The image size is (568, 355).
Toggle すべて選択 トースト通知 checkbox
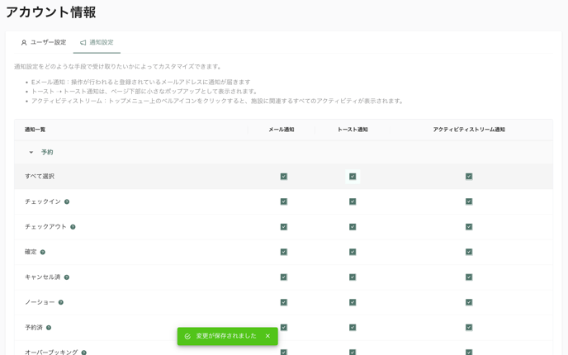[353, 177]
